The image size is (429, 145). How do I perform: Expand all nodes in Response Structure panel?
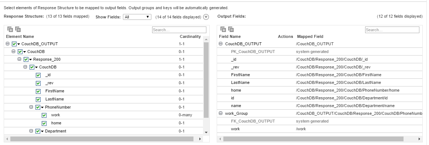(10, 29)
